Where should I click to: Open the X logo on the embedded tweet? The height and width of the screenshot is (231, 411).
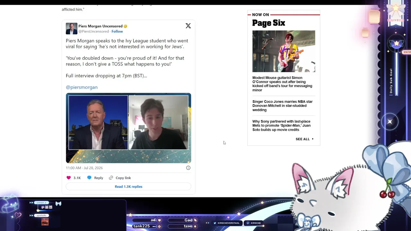tap(188, 26)
